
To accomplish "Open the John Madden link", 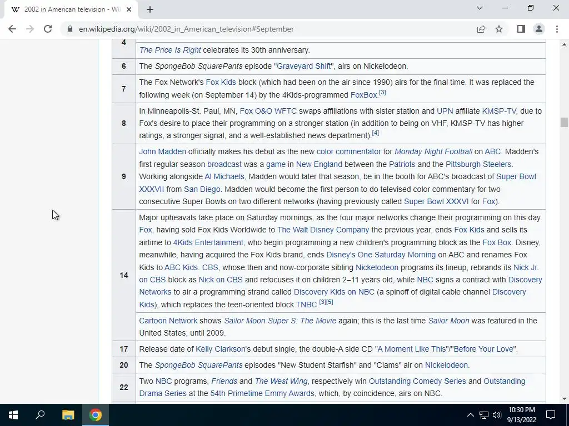I will (x=162, y=151).
